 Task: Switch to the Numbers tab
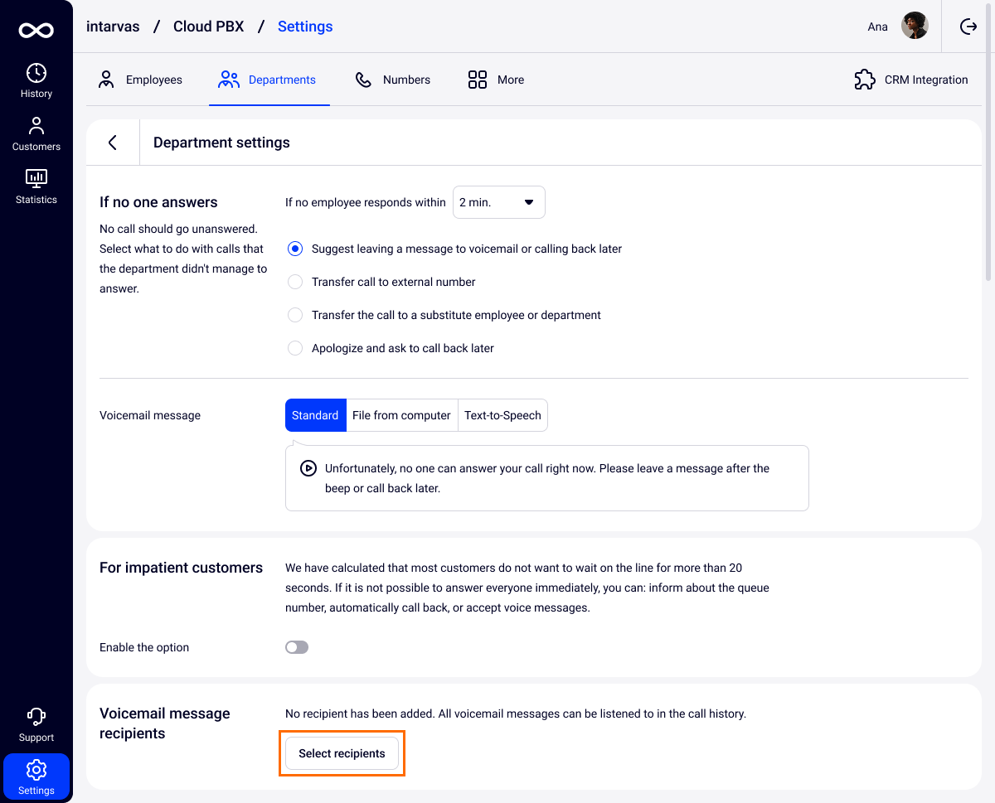[x=393, y=80]
